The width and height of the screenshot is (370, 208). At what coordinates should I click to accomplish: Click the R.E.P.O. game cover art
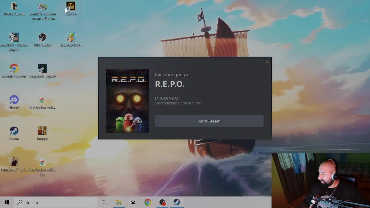(128, 101)
